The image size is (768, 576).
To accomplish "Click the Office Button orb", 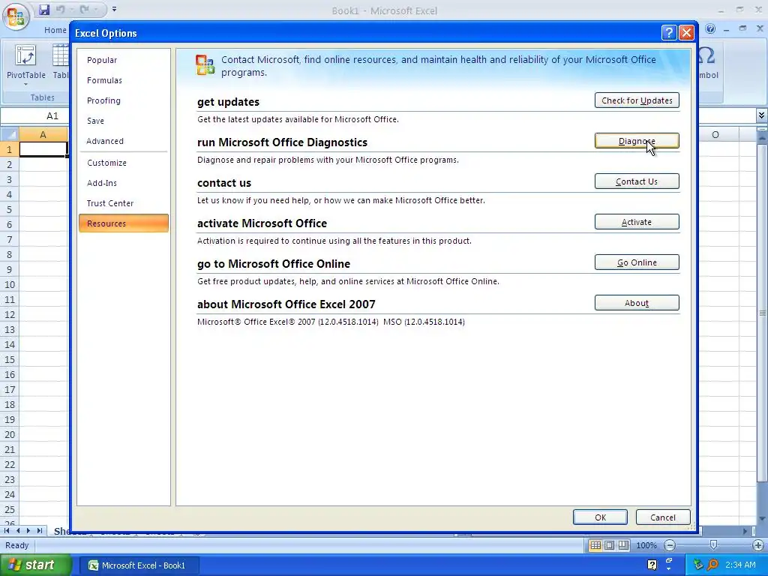I will pos(16,16).
